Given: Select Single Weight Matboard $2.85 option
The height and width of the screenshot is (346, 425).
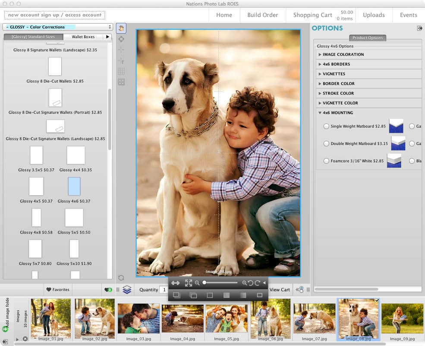Looking at the screenshot, I should click(x=326, y=127).
